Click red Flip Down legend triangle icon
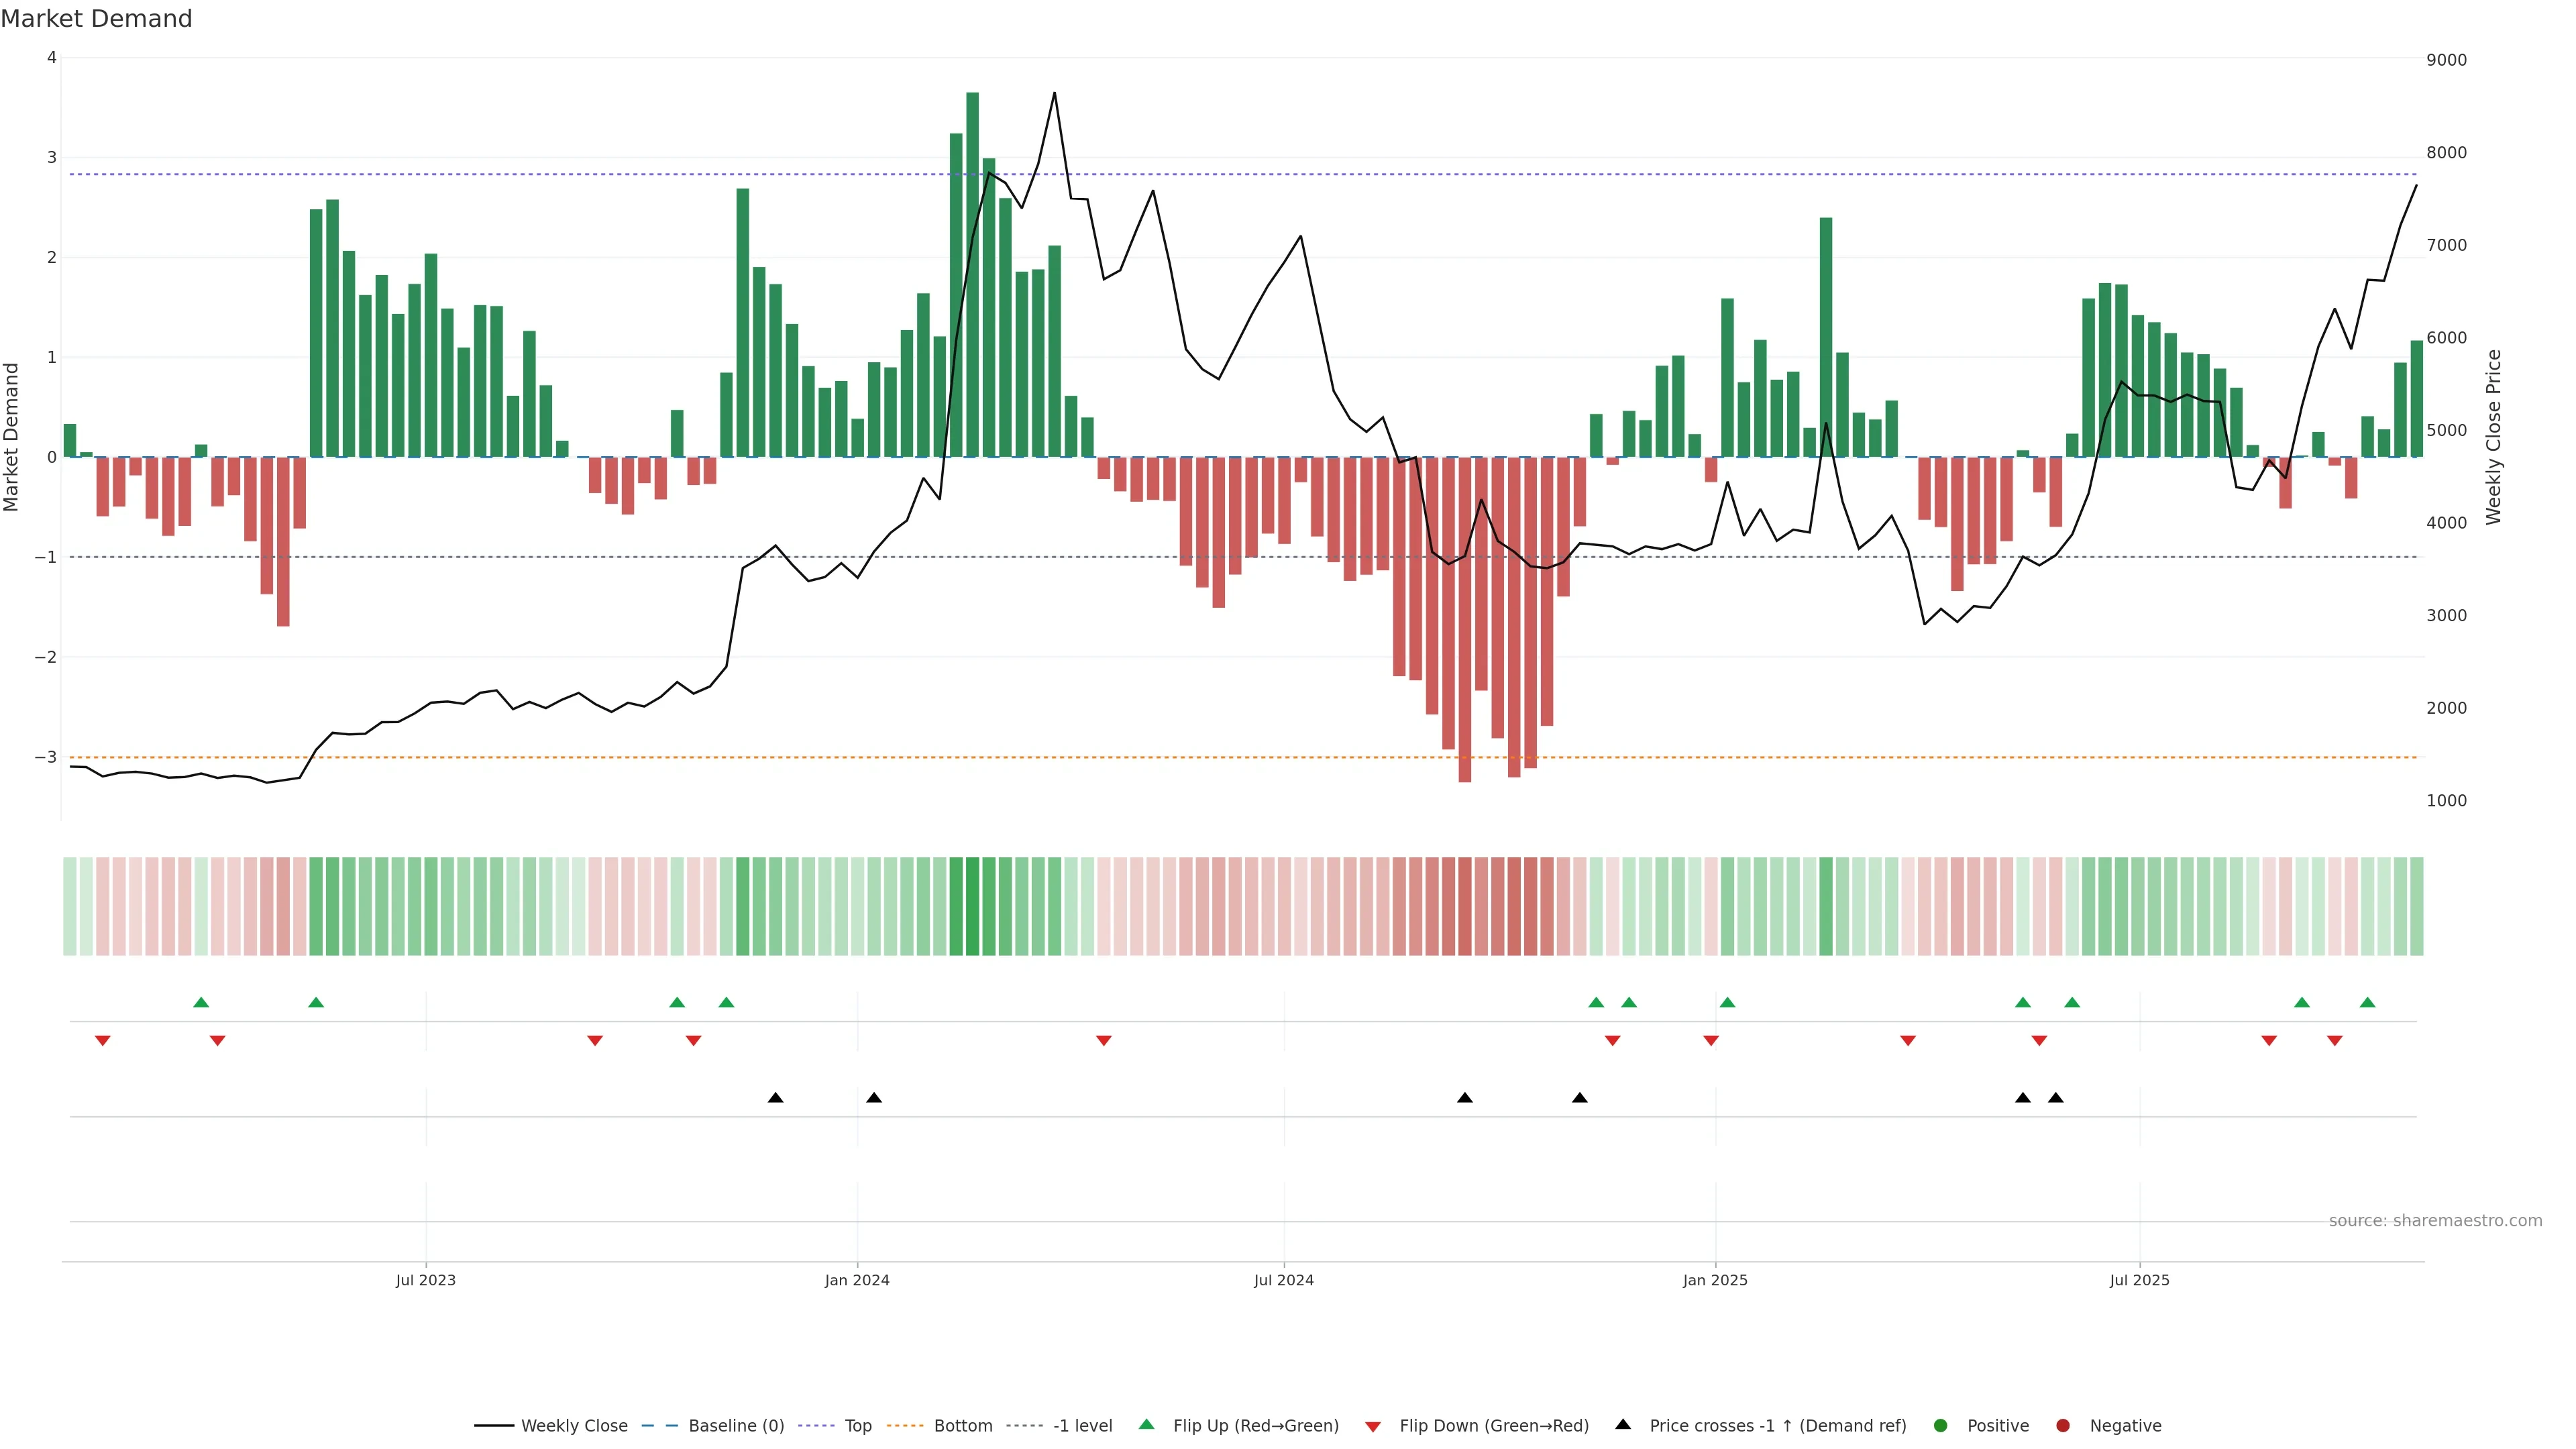This screenshot has width=2576, height=1449. tap(1373, 1426)
